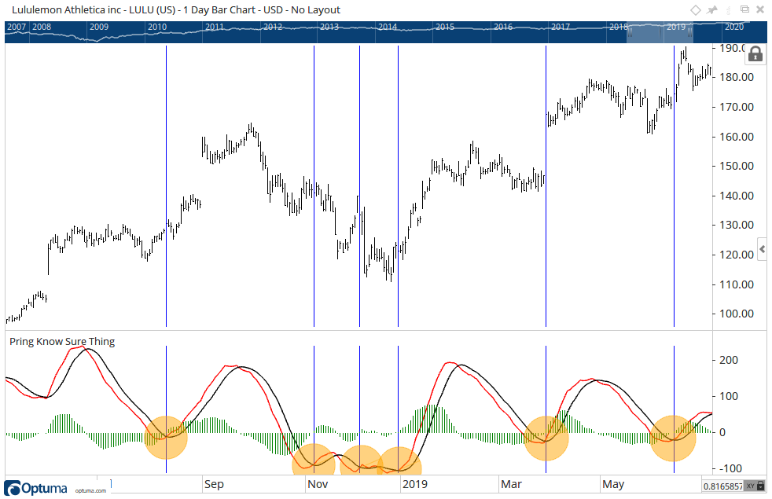The image size is (772, 499).
Task: Open the optuma.com link
Action: pyautogui.click(x=90, y=490)
